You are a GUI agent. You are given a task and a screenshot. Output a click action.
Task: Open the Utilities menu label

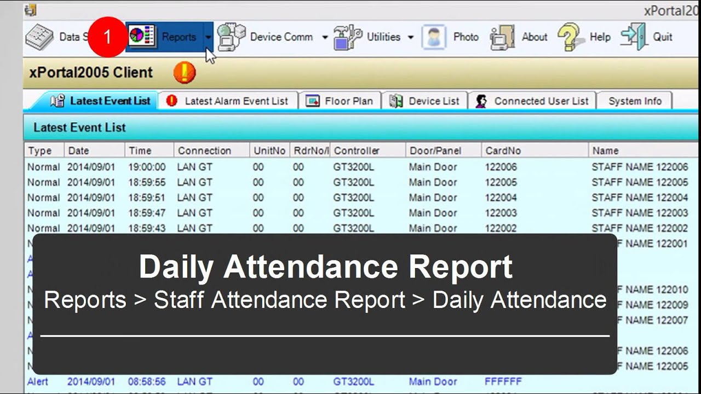click(x=383, y=37)
